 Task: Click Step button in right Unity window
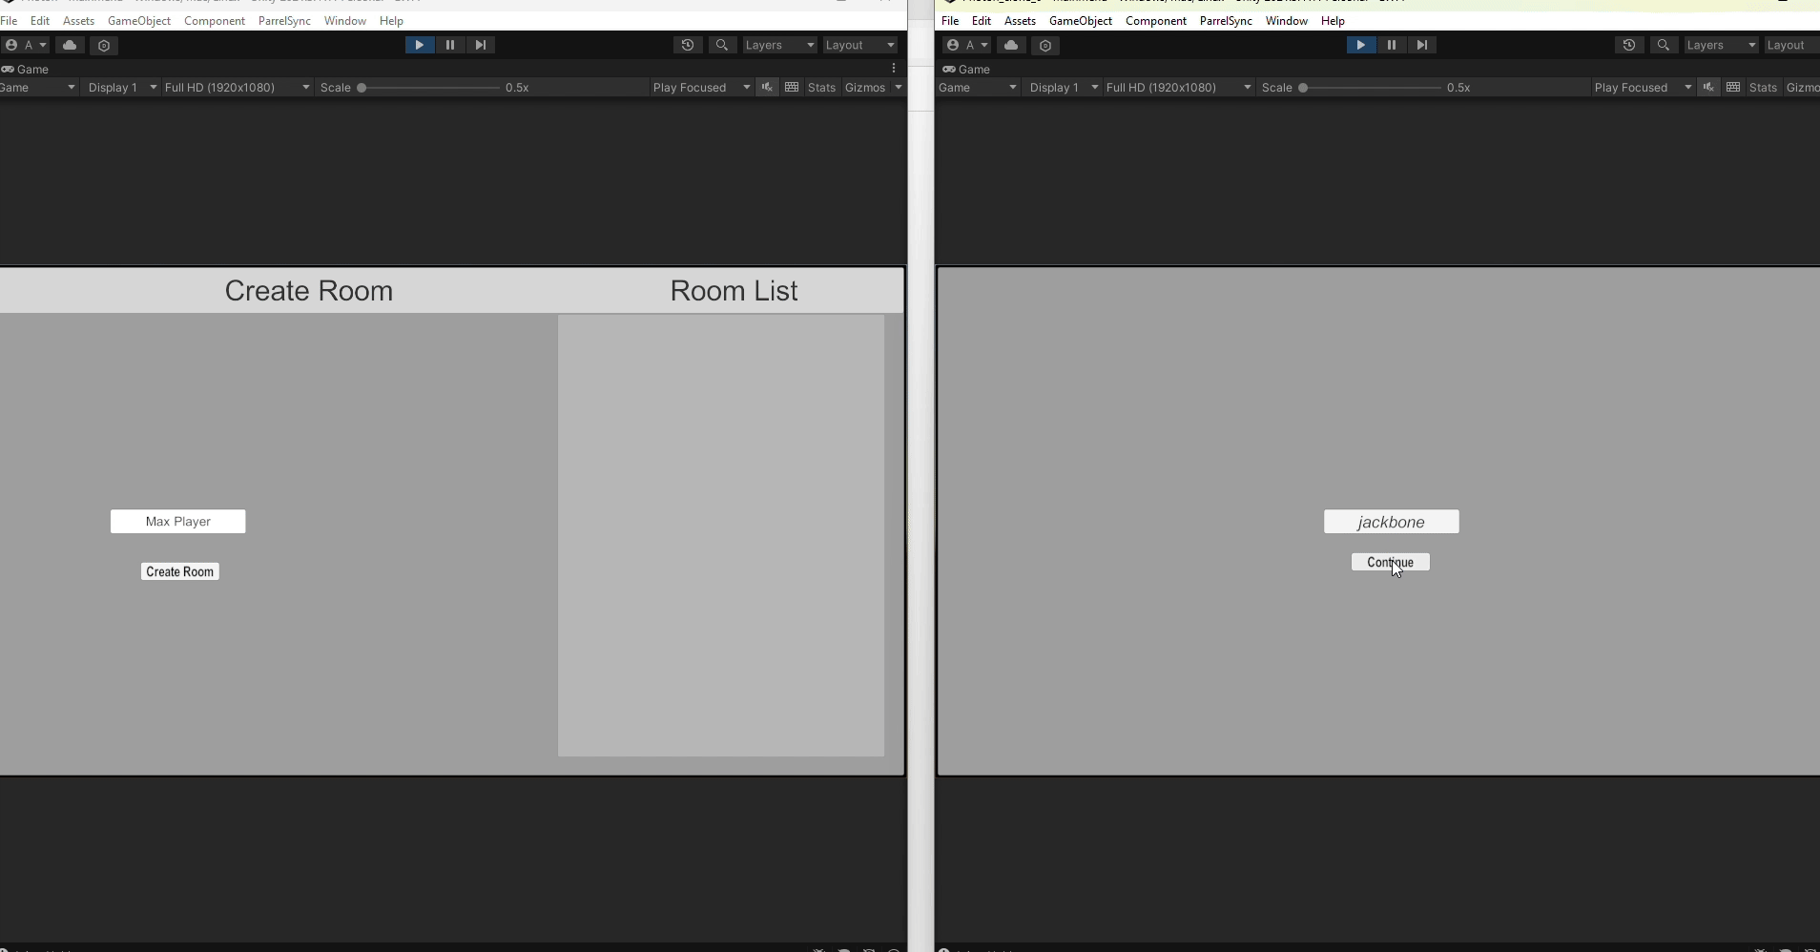[1422, 45]
